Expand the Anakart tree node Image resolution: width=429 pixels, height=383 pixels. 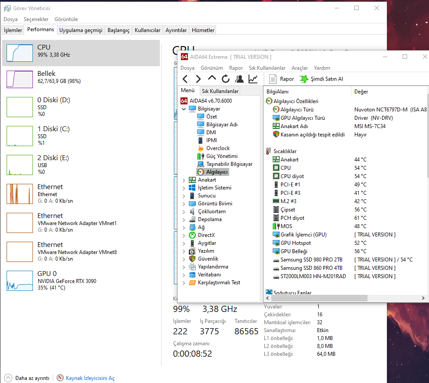coord(184,180)
